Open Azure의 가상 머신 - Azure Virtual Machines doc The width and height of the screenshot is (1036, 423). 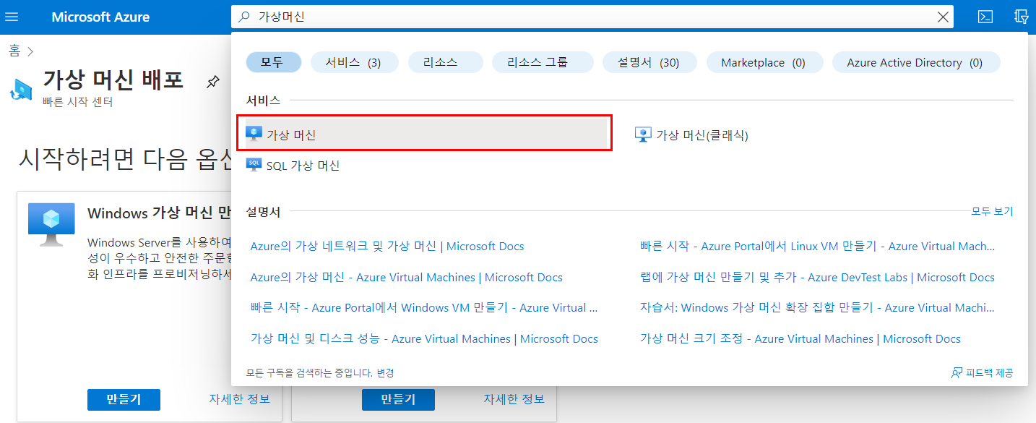point(406,277)
